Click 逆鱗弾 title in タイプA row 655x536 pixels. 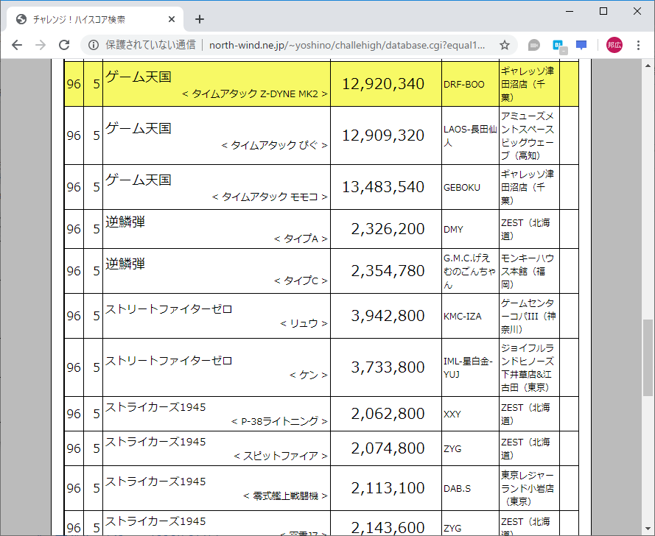(x=125, y=222)
